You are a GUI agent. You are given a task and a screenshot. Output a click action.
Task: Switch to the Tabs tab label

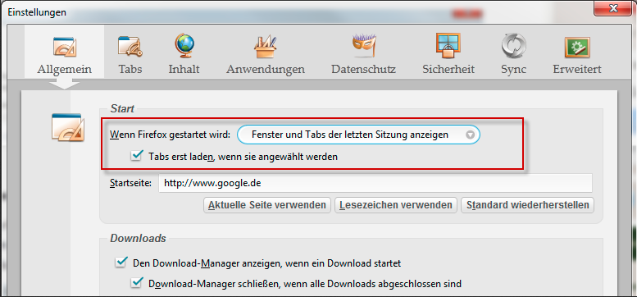click(130, 69)
